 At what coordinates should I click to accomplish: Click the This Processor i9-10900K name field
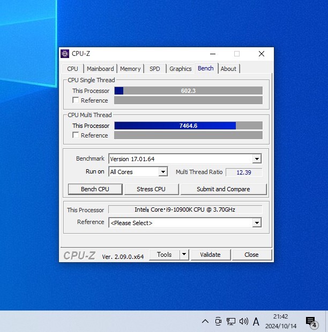[185, 210]
